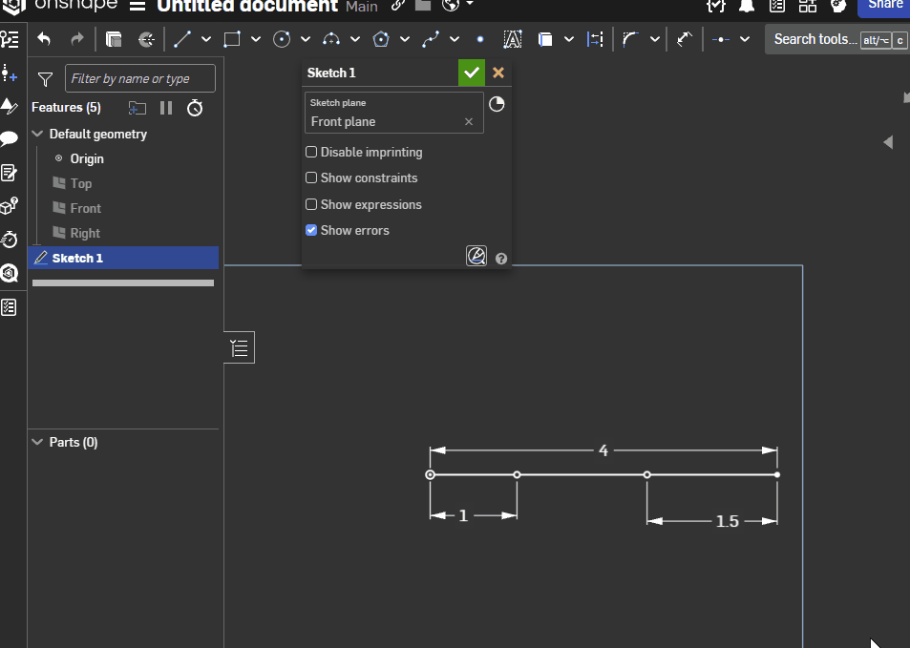Click the rollback stopwatch icon beside Features
The height and width of the screenshot is (648, 910).
click(x=195, y=108)
